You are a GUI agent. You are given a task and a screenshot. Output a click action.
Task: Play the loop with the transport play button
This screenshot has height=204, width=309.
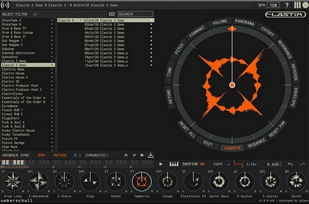[x=161, y=164]
